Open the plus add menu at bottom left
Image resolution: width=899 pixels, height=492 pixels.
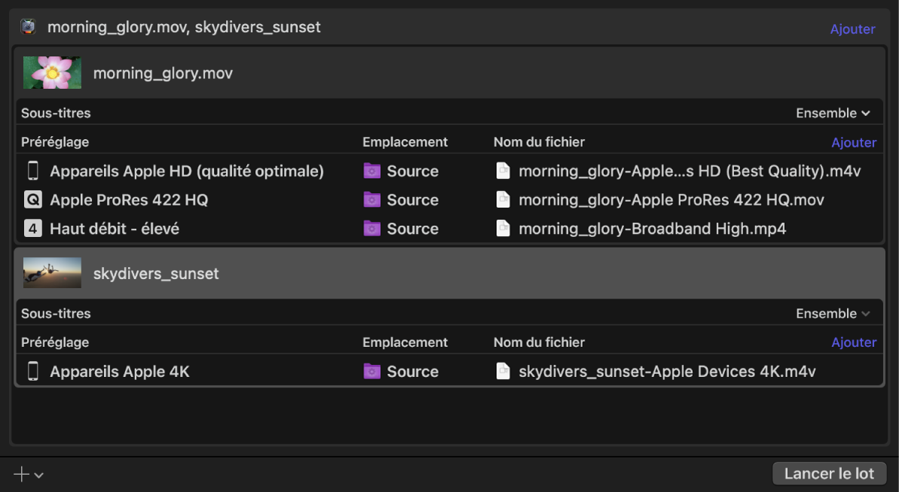[x=29, y=474]
